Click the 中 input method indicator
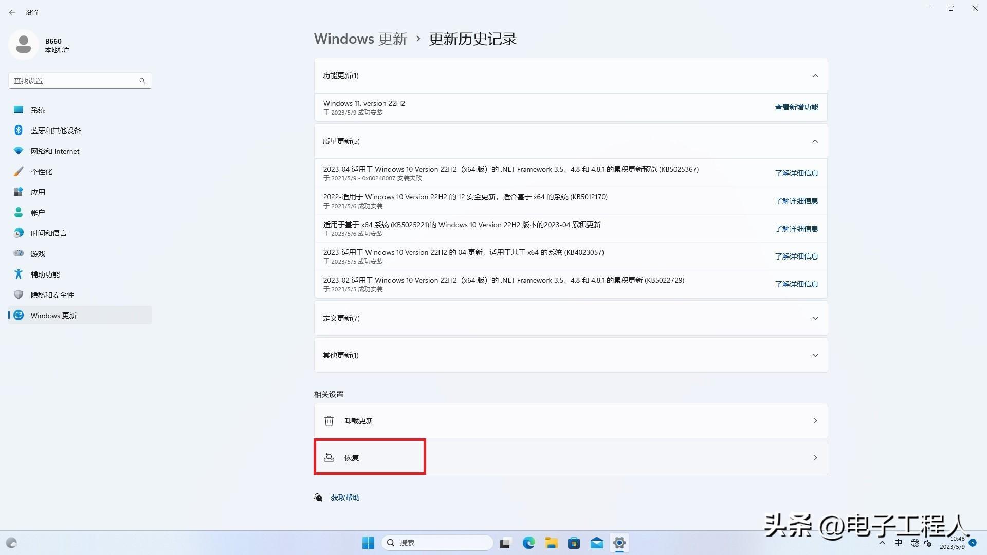The image size is (987, 555). point(898,543)
